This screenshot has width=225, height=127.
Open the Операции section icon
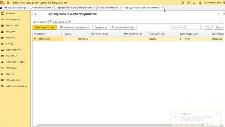[x=2, y=68]
